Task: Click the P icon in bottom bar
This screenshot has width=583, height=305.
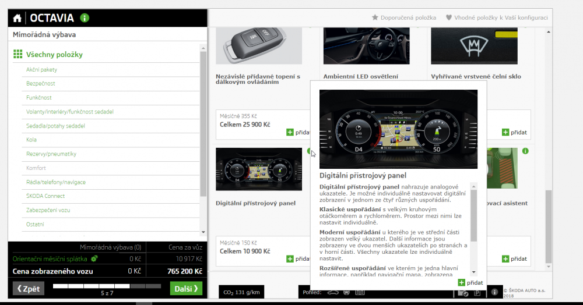Action: point(477,293)
